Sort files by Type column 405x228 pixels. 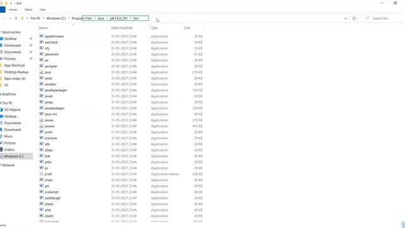coord(154,28)
